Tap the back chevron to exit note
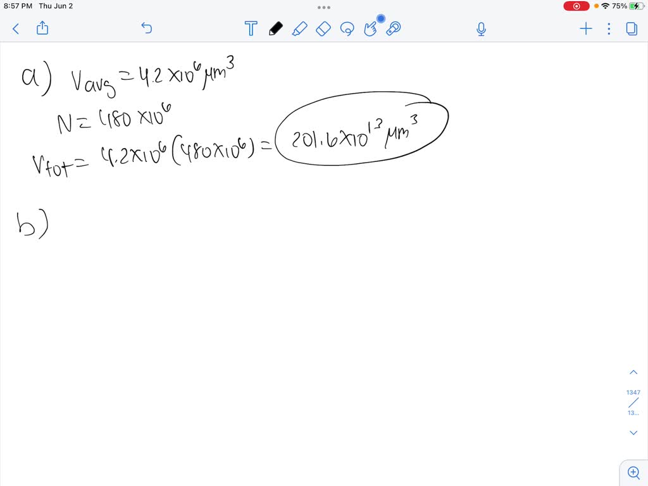 (15, 28)
